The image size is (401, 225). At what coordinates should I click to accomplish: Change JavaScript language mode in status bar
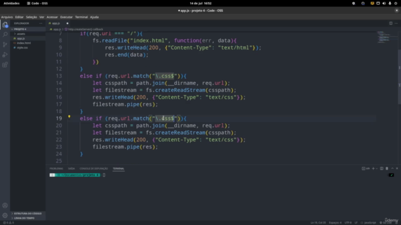(368, 222)
